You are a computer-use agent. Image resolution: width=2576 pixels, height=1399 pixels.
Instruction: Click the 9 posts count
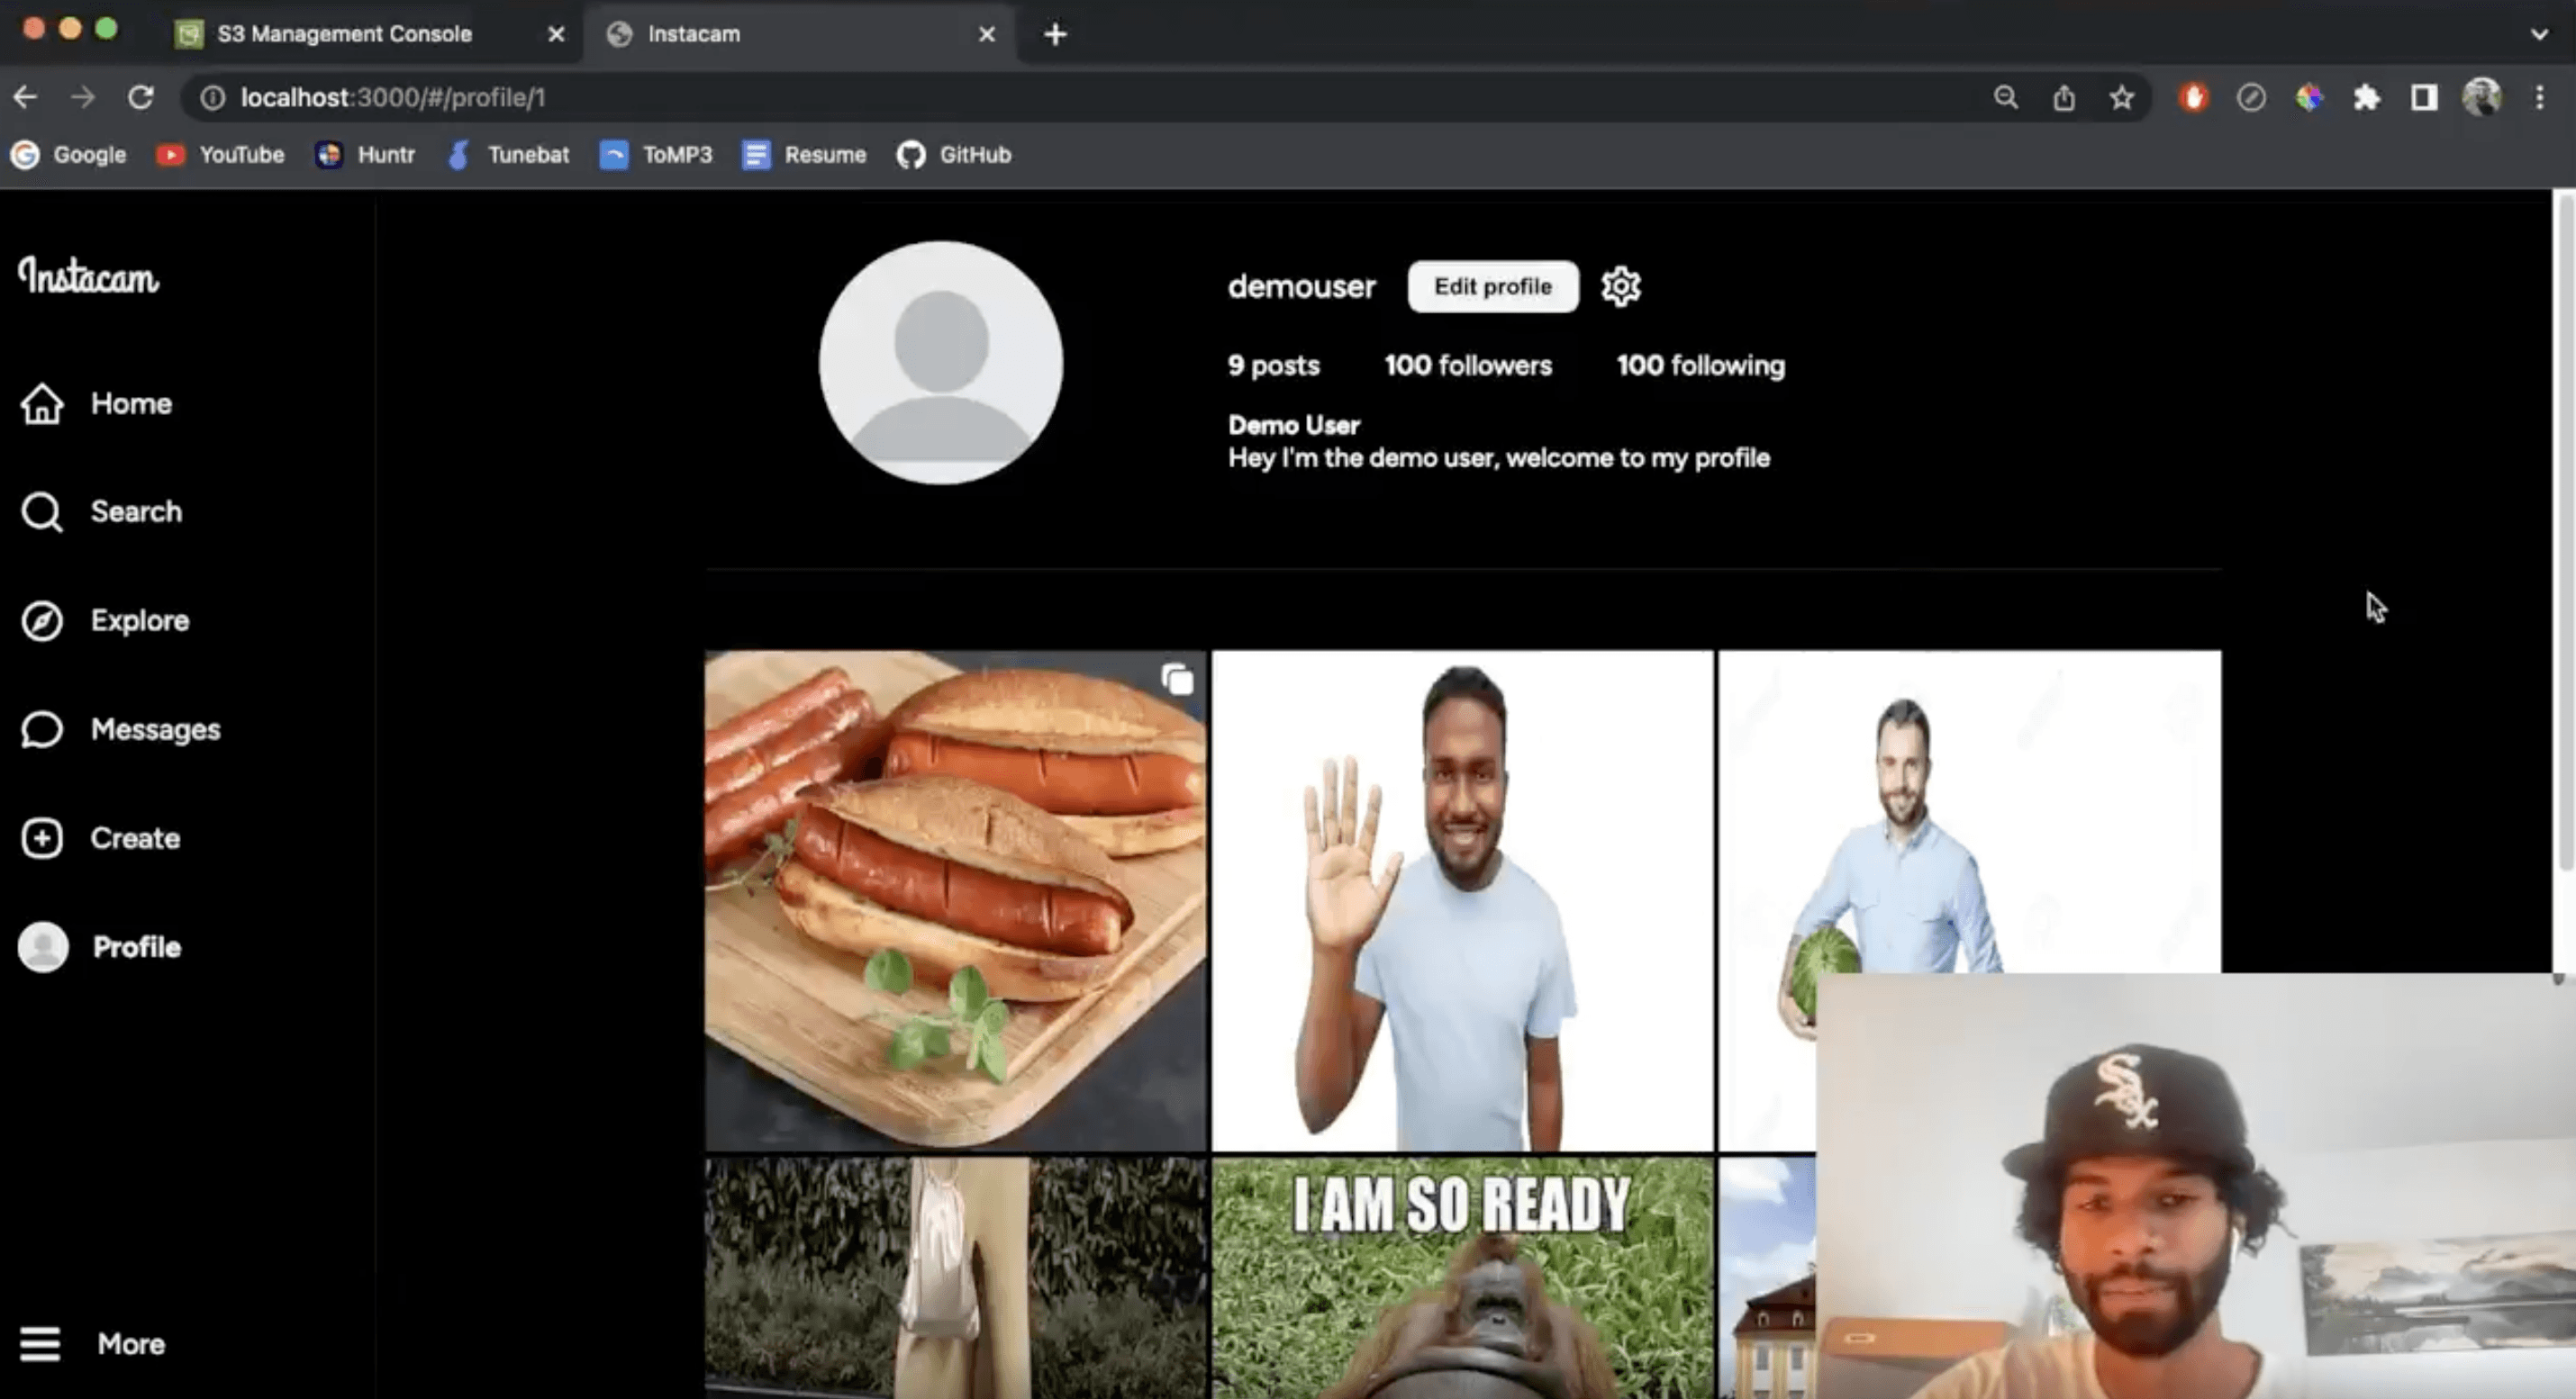(1274, 366)
